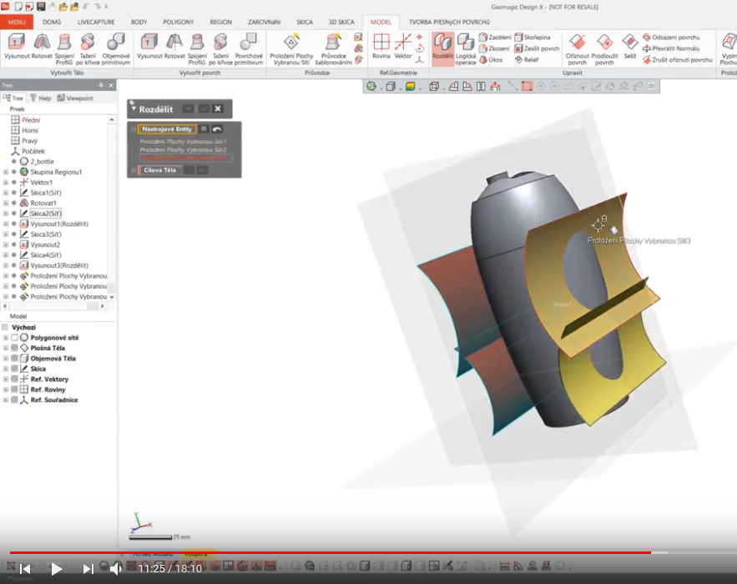
Task: Expand the Skupina Regionu1 tree node
Action: (6, 172)
